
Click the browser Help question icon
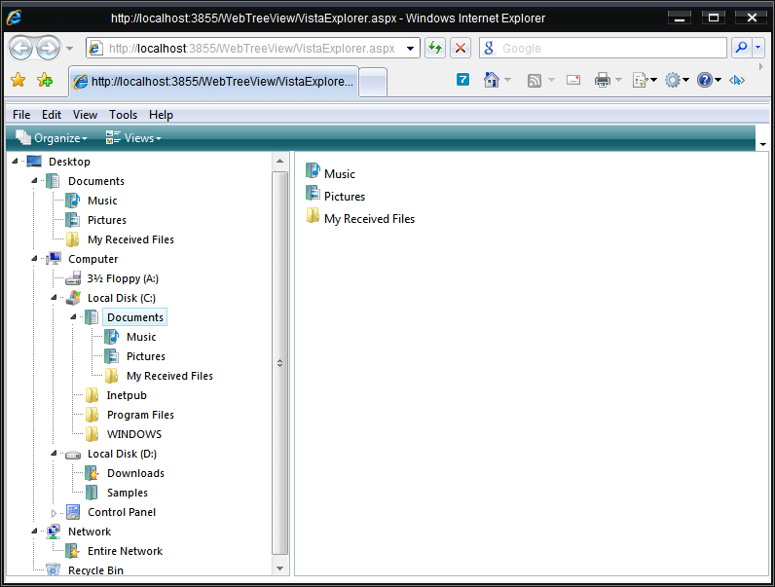704,81
